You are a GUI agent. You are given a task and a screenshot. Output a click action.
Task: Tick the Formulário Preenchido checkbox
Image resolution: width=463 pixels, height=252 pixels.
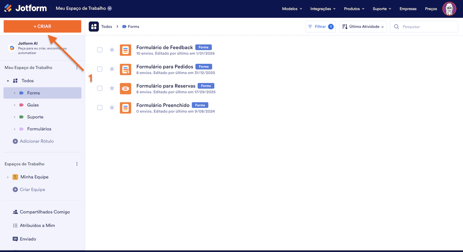coord(100,108)
